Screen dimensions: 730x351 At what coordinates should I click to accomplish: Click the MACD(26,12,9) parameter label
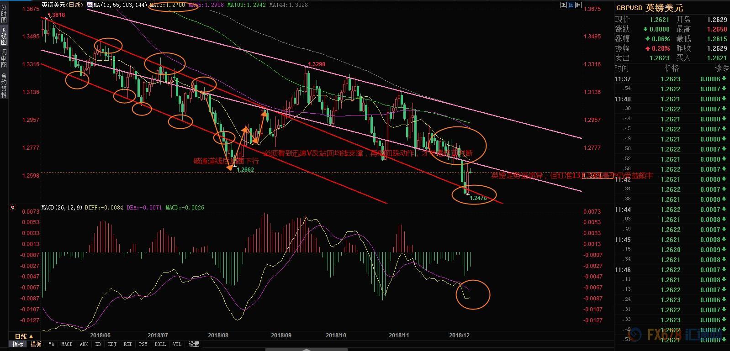(62, 207)
